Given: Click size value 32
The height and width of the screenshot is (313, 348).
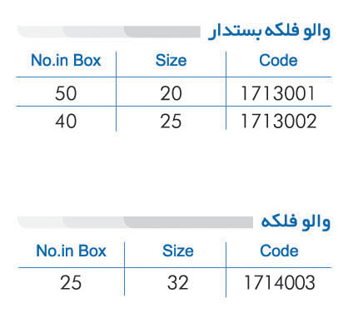Looking at the screenshot, I should (x=178, y=283).
